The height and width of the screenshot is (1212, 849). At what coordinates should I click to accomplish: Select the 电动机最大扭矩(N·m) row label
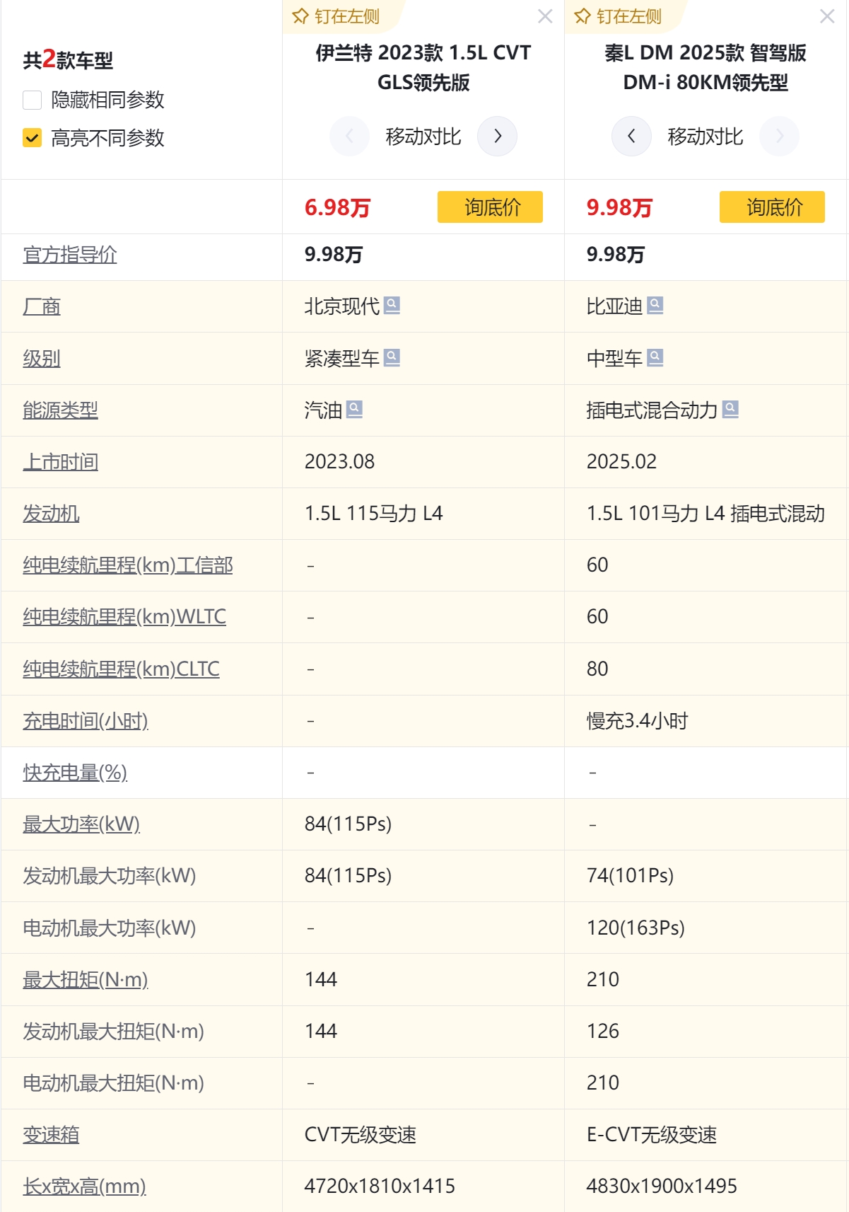coord(113,1083)
